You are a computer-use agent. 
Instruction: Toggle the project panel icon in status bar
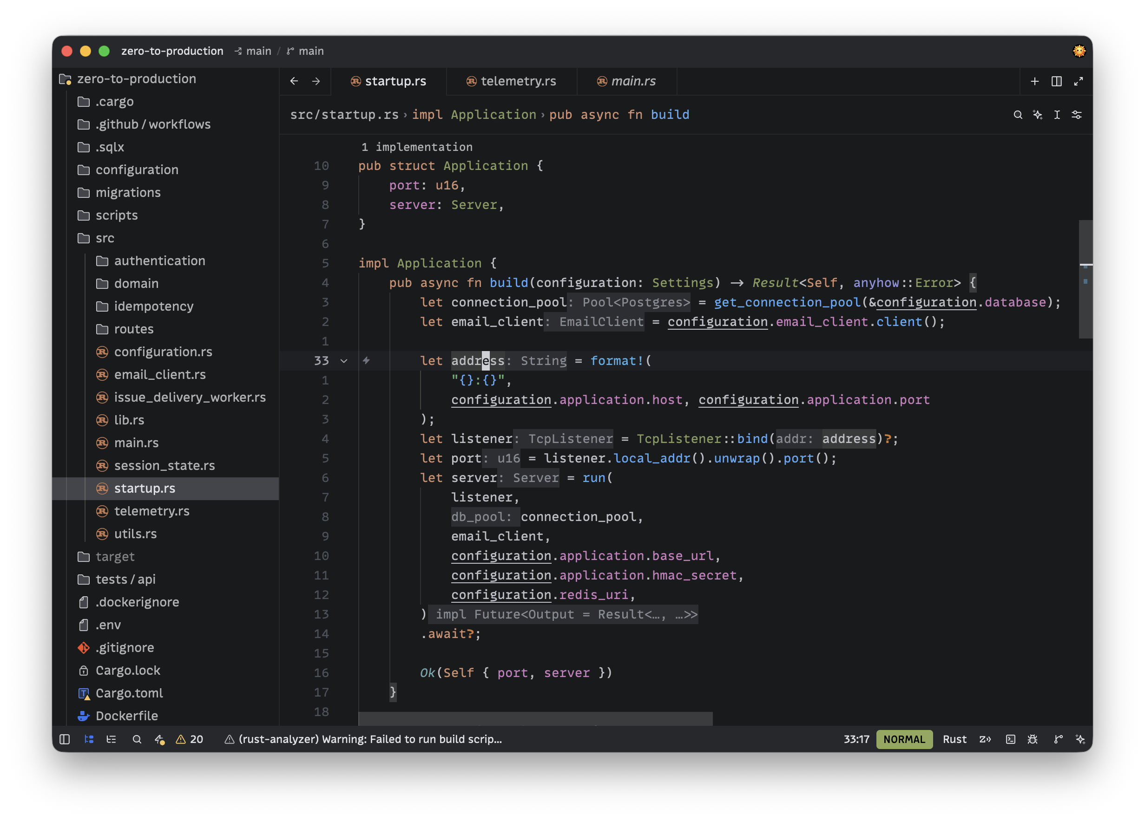tap(89, 739)
